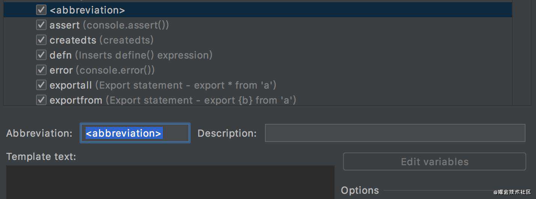This screenshot has height=199, width=536.
Task: Uncheck the error template checkbox
Action: 41,70
